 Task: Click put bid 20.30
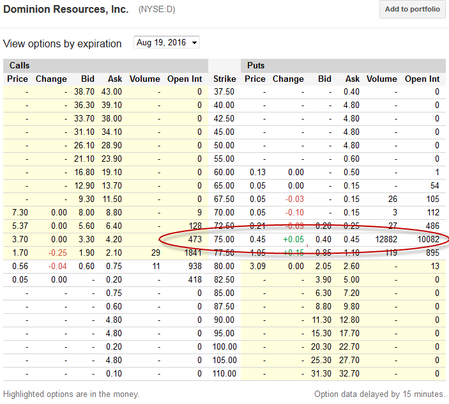[321, 346]
